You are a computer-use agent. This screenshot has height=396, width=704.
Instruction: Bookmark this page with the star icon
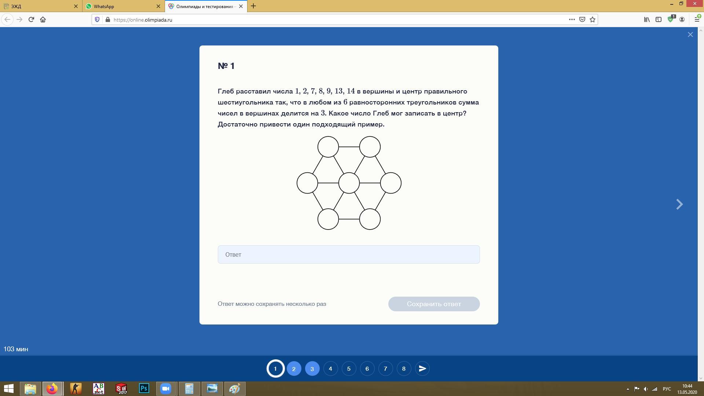pos(592,19)
